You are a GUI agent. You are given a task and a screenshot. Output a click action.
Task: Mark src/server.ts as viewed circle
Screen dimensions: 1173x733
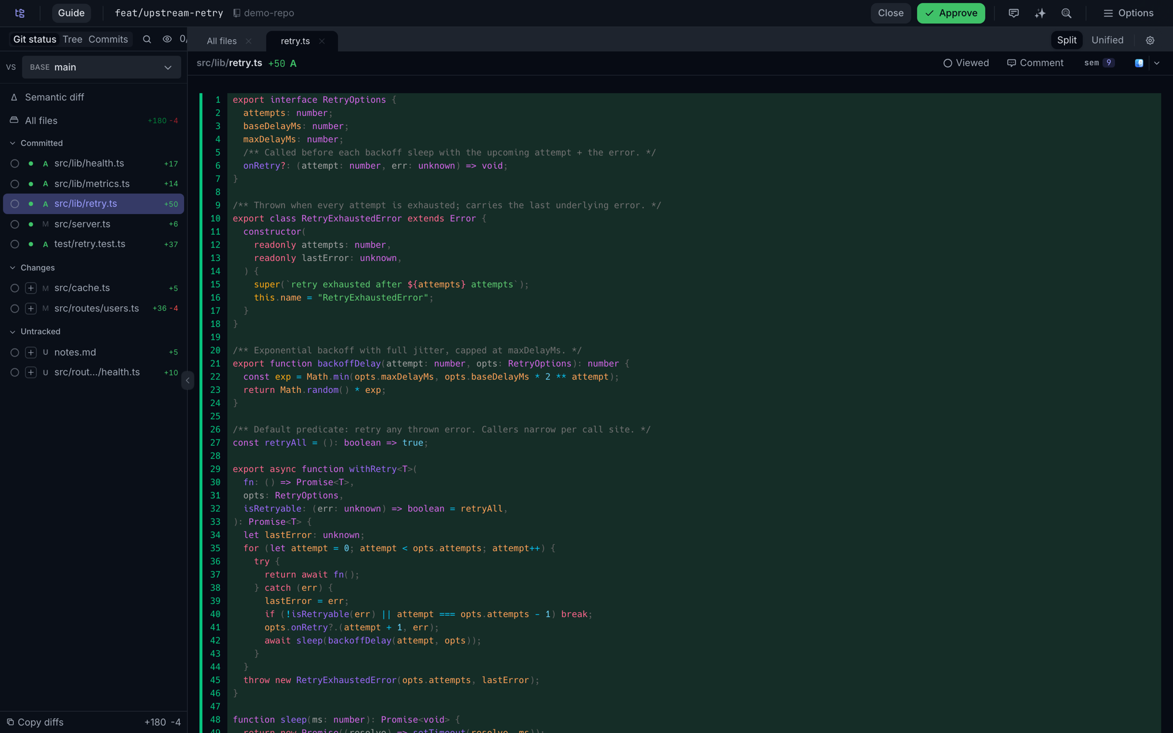15,224
